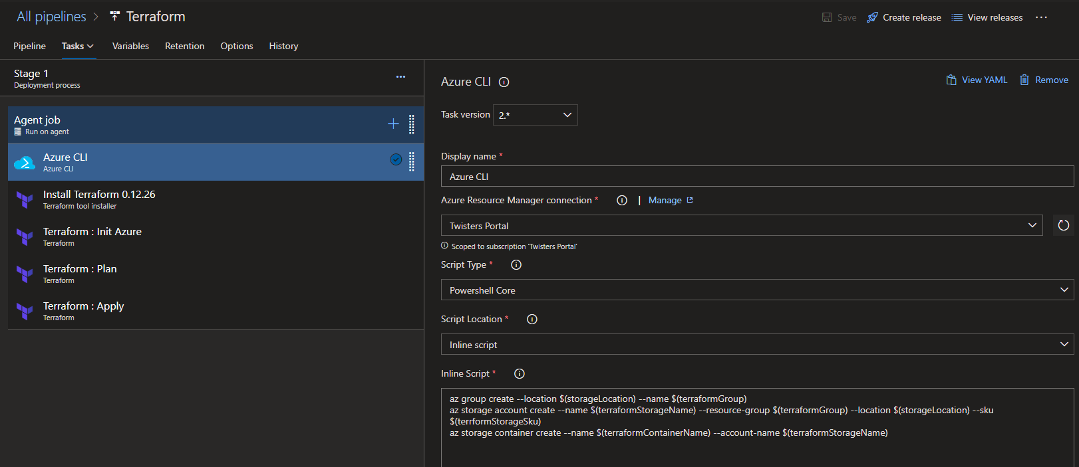This screenshot has width=1079, height=467.
Task: Click Script Type info icon
Action: click(516, 265)
